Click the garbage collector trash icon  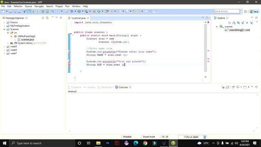click(205, 137)
